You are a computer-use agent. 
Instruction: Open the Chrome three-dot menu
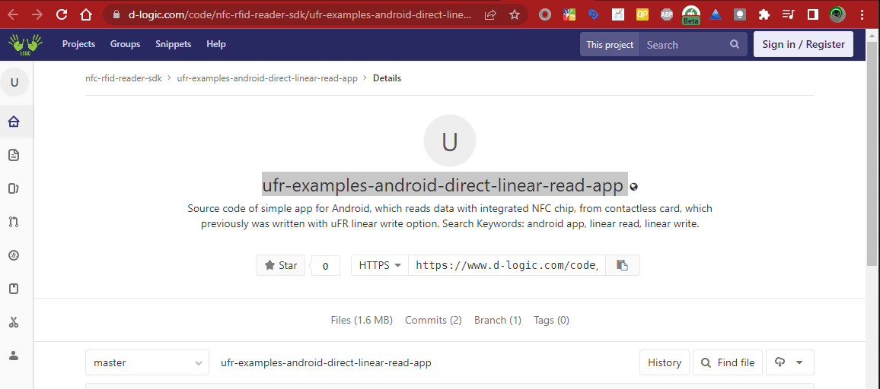pyautogui.click(x=862, y=14)
